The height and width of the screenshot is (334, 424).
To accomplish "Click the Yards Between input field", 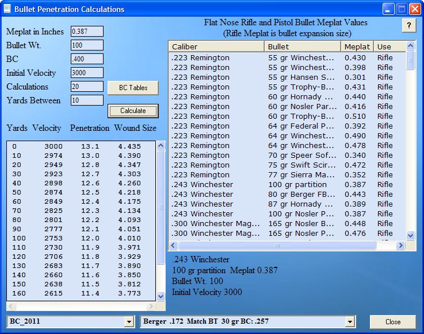I will pyautogui.click(x=87, y=100).
